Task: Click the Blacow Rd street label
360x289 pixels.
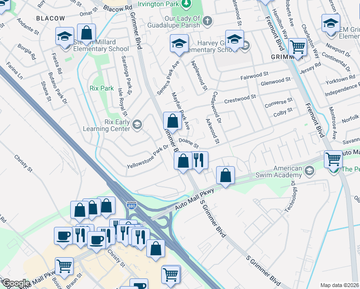Action: click(117, 8)
